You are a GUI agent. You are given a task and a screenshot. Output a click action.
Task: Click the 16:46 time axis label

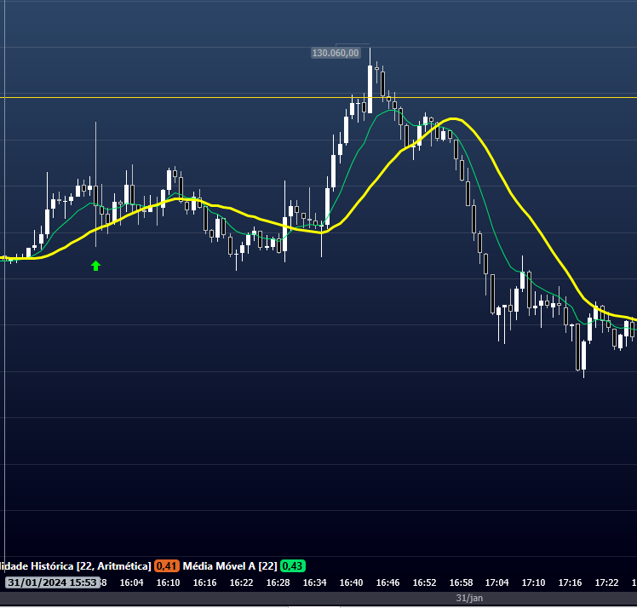pos(387,582)
